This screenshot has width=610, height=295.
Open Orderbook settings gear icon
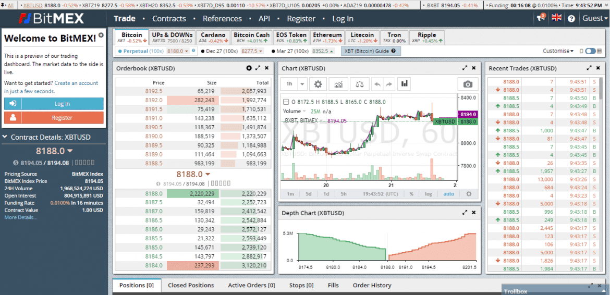click(x=249, y=68)
